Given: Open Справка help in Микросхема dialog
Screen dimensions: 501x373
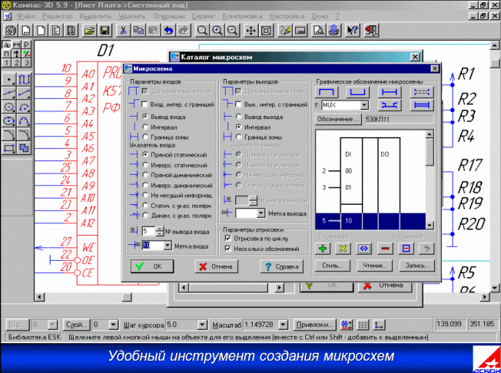Looking at the screenshot, I should [281, 266].
